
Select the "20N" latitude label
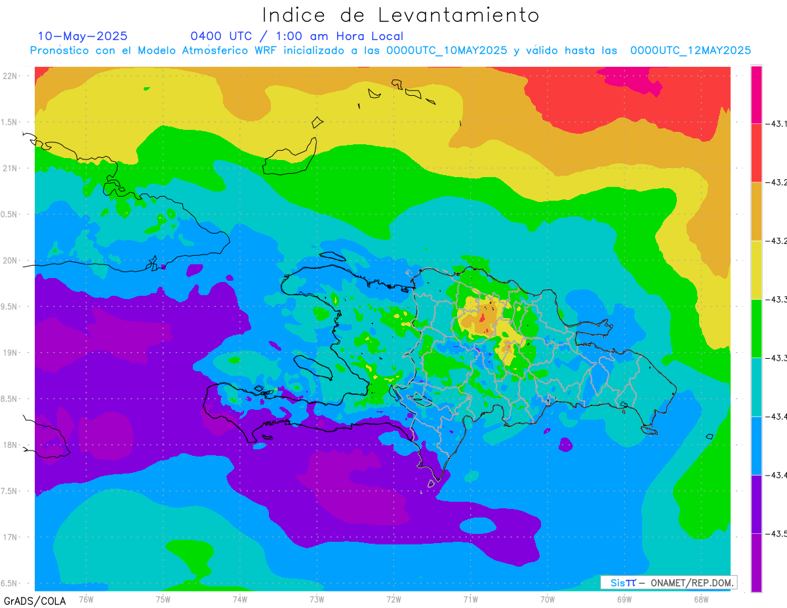[10, 260]
